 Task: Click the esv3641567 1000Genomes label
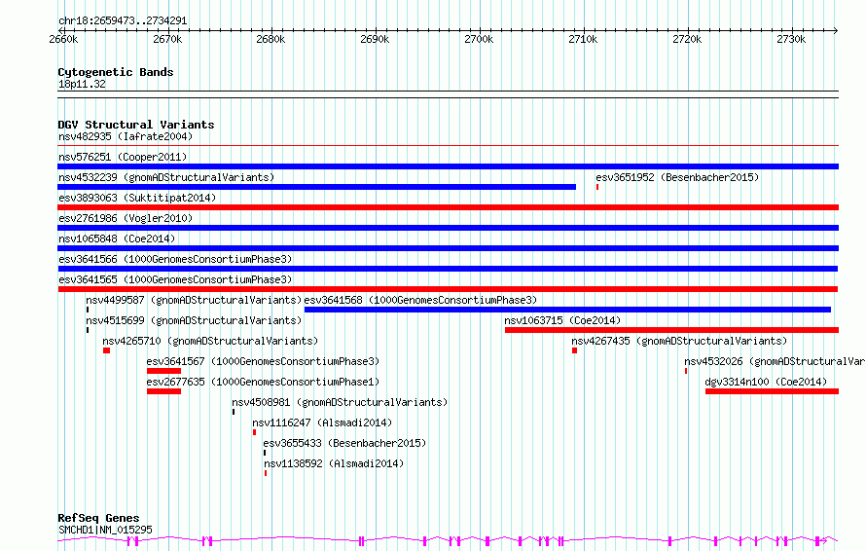(263, 361)
